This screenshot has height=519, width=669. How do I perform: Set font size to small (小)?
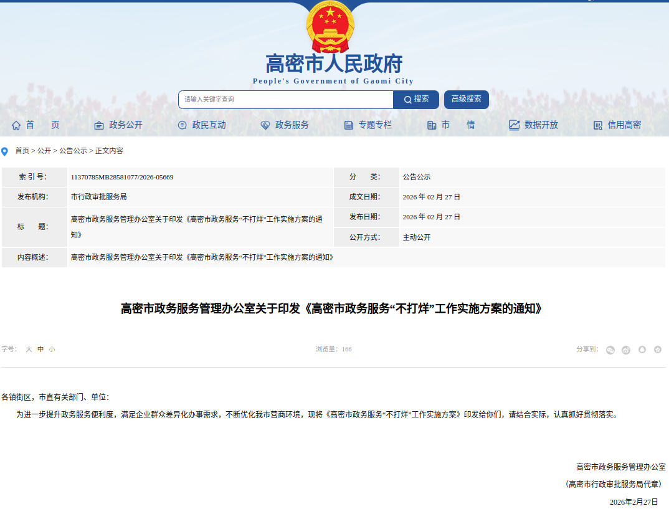(52, 350)
